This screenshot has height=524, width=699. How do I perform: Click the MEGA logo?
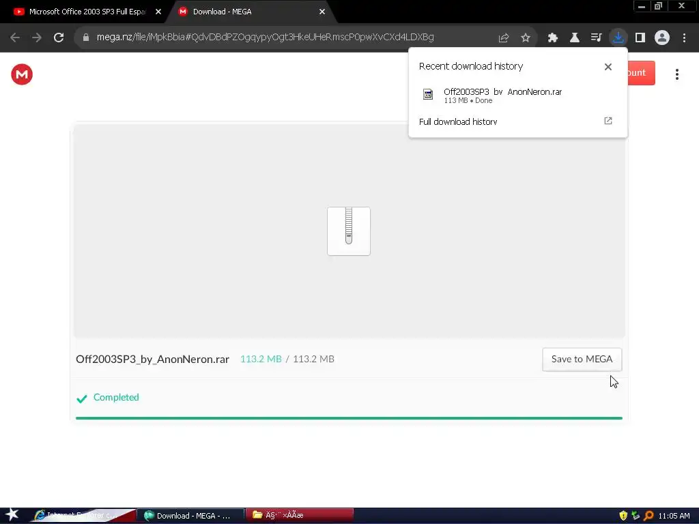point(22,74)
